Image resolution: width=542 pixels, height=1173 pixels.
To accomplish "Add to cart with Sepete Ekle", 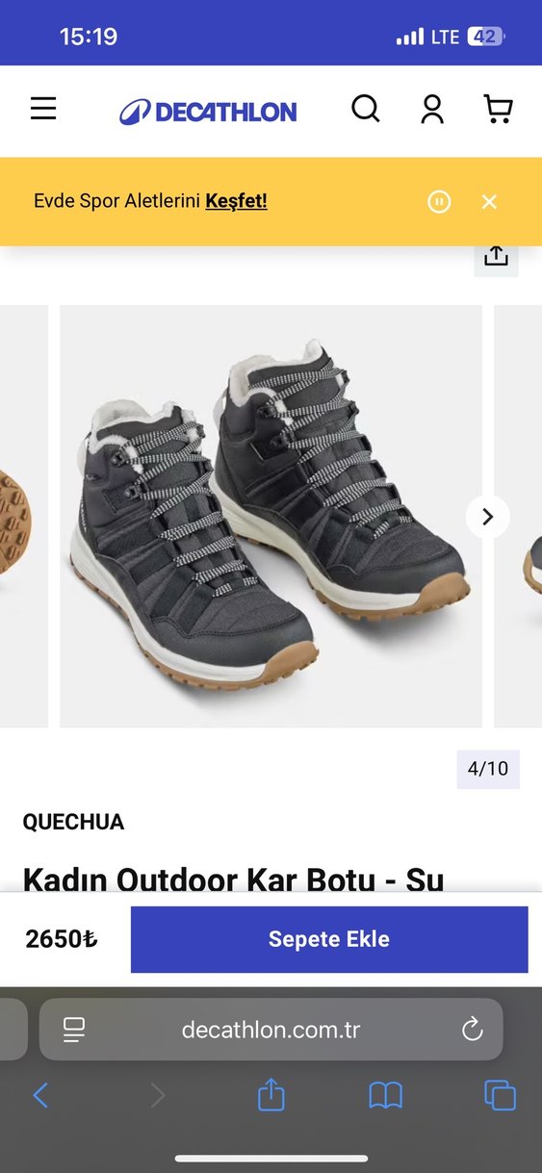I will click(x=329, y=939).
